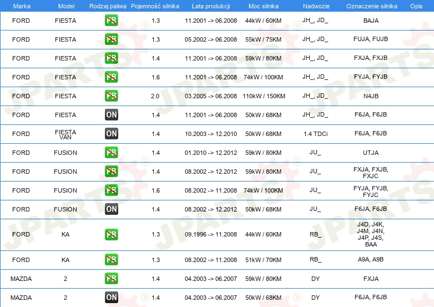Click the FIESTA VAN model cell
434x307 pixels.
[65, 134]
